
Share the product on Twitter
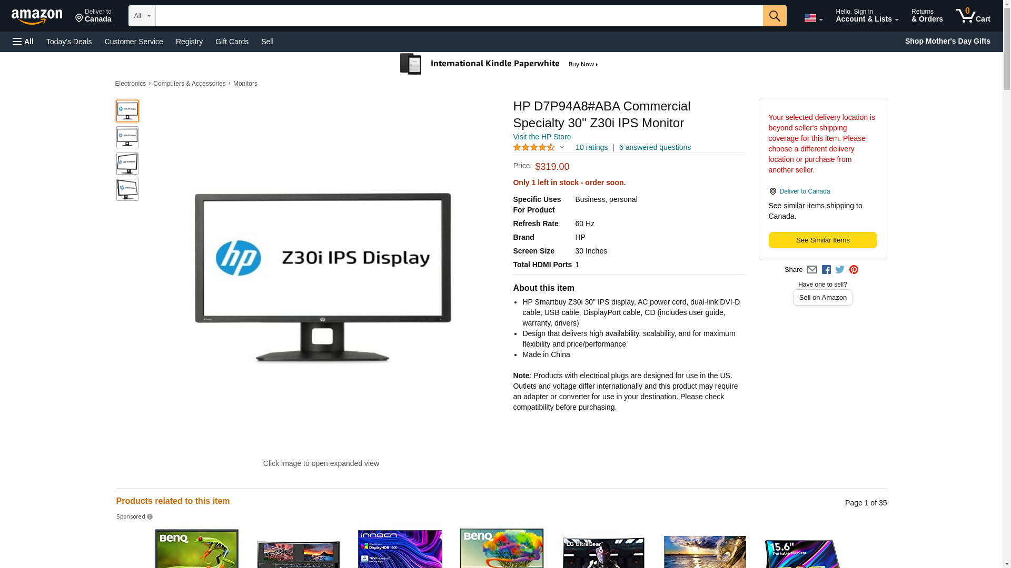click(840, 270)
